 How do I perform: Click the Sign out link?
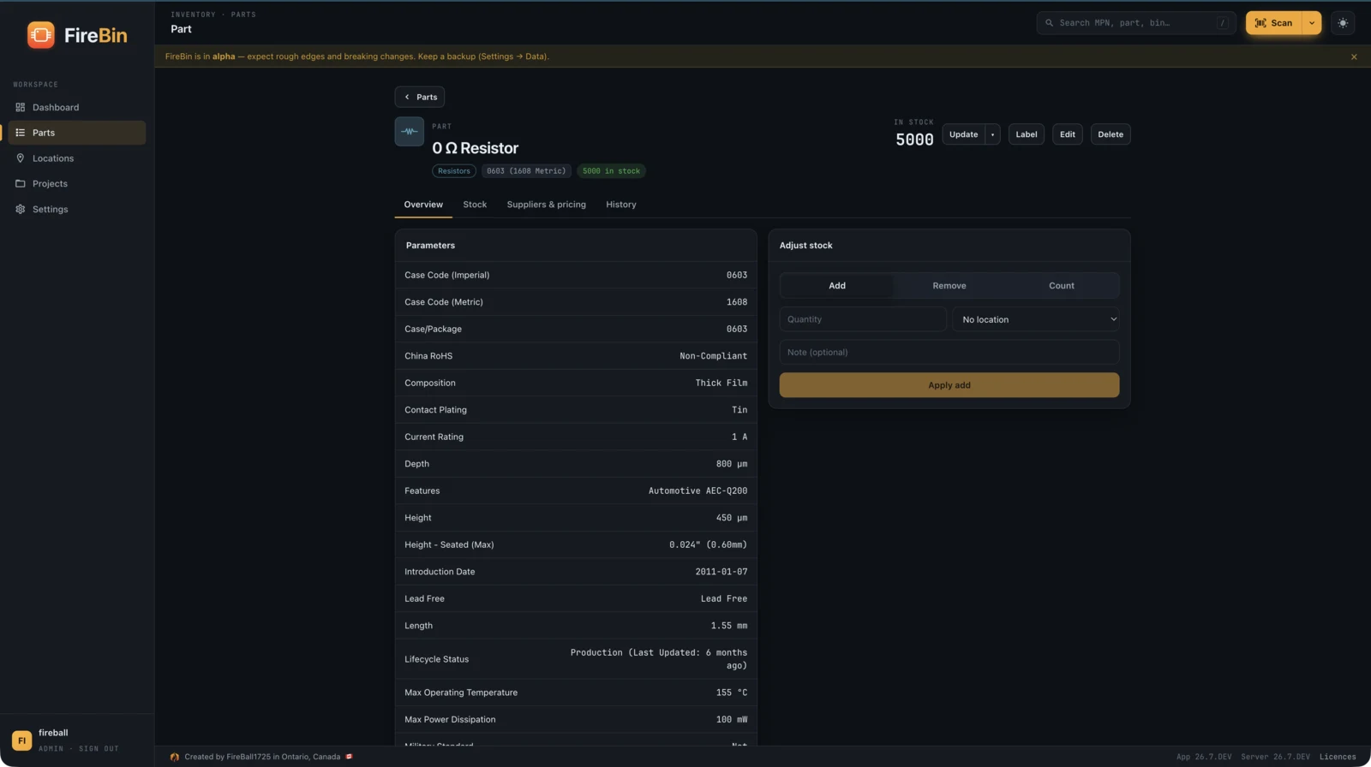99,749
